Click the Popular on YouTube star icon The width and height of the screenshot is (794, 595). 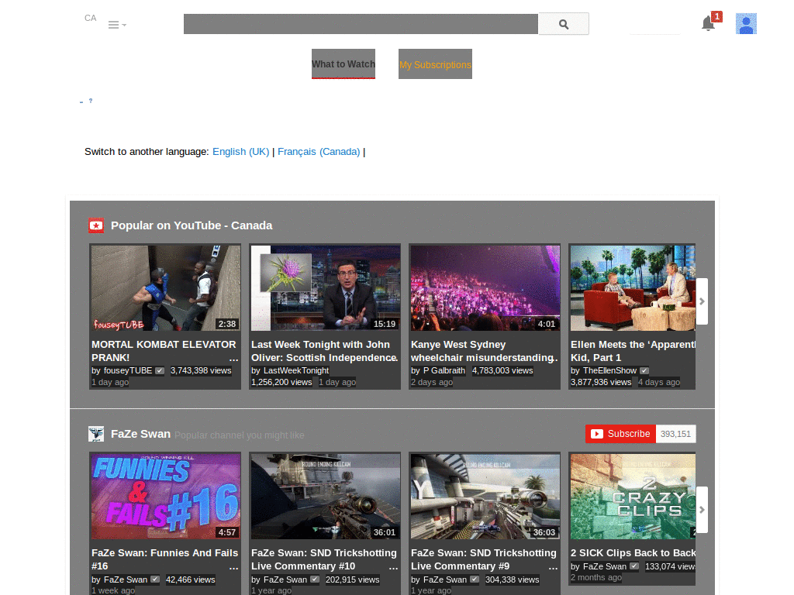coord(96,225)
